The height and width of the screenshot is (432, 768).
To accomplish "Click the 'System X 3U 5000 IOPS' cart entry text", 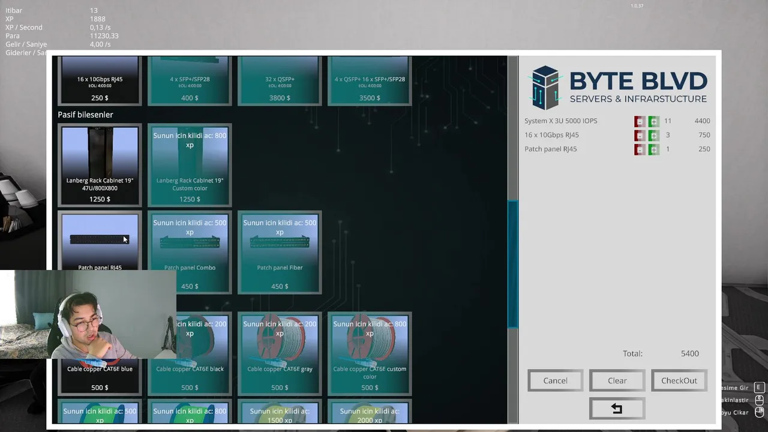I will (560, 121).
